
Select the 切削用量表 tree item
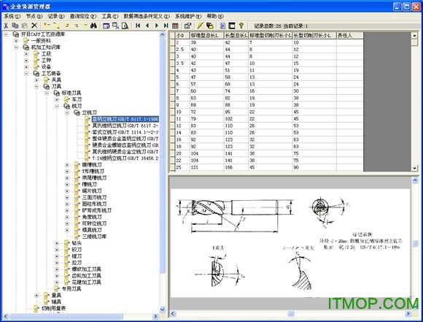pyautogui.click(x=53, y=308)
